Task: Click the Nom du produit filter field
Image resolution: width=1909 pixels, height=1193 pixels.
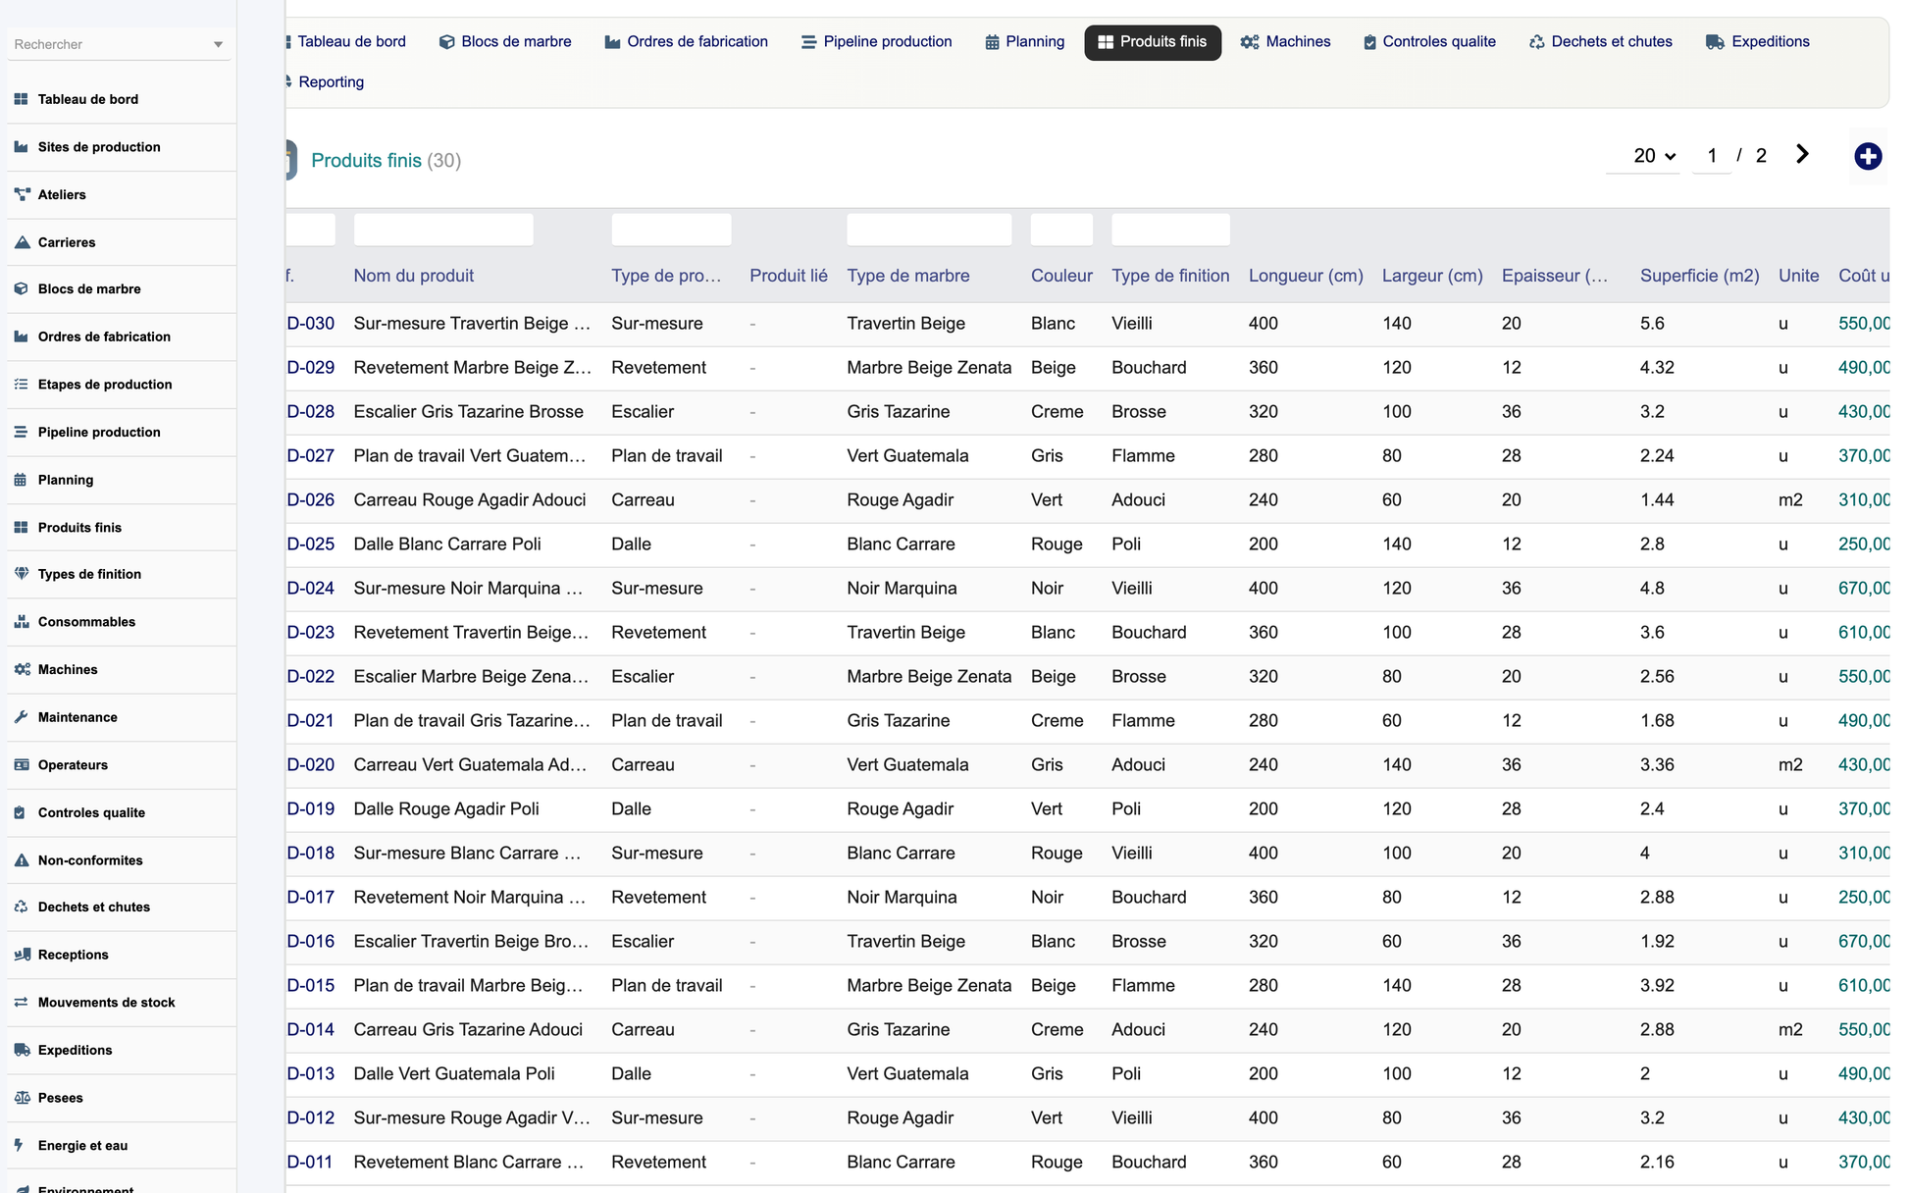Action: point(443,230)
